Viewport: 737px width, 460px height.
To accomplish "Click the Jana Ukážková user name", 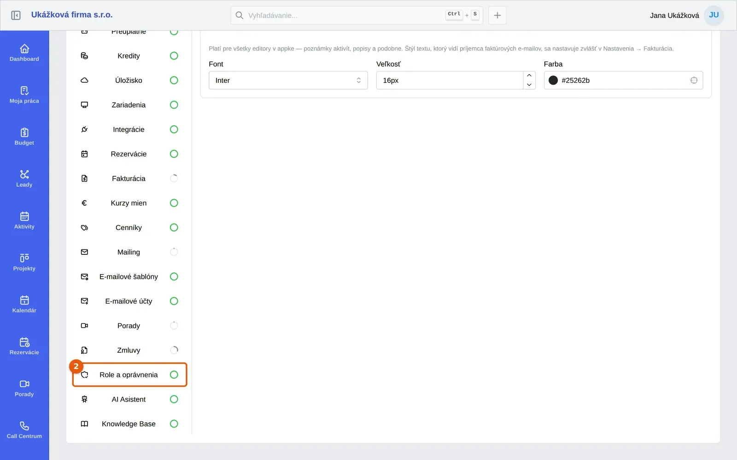I will pos(674,15).
